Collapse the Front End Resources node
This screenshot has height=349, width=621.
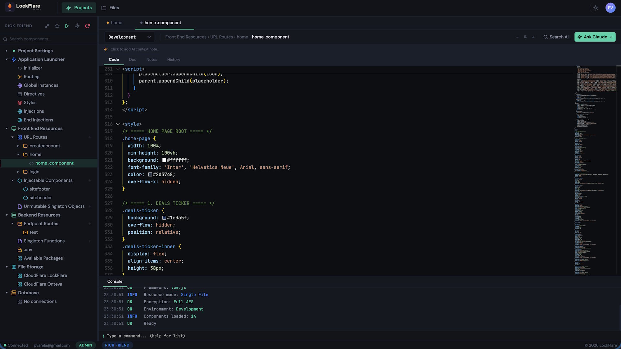[x=7, y=128]
